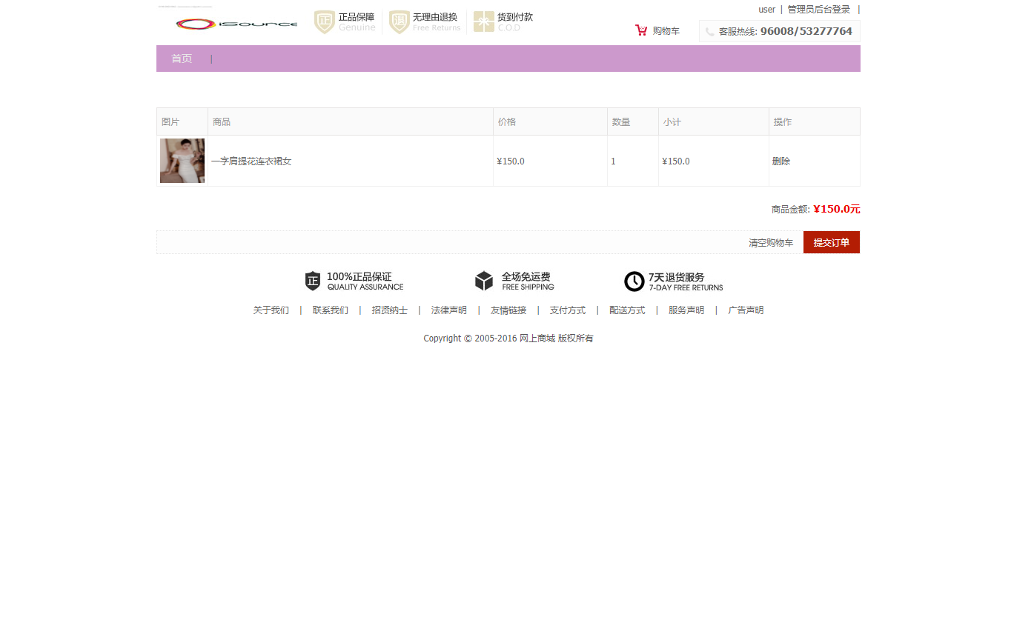Click the phone hotline icon
1034x617 pixels.
pyautogui.click(x=710, y=32)
